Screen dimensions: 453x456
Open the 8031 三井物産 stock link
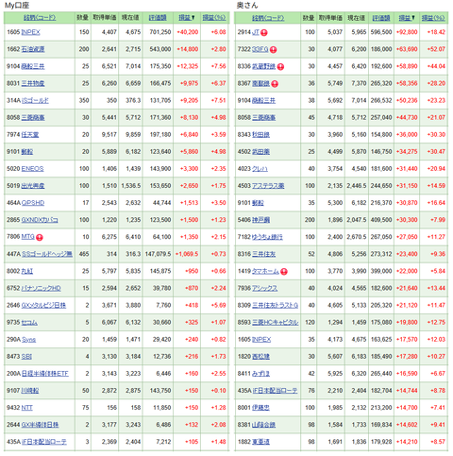[33, 83]
